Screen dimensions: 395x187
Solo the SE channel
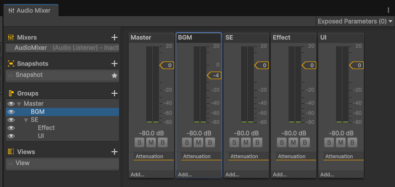click(234, 143)
